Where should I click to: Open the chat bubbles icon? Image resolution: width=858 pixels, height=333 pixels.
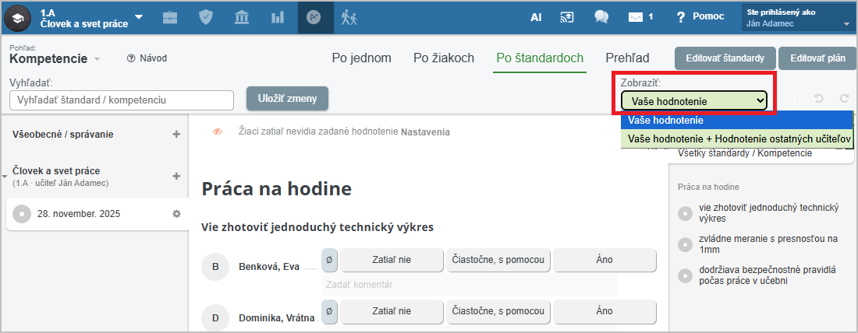point(601,17)
